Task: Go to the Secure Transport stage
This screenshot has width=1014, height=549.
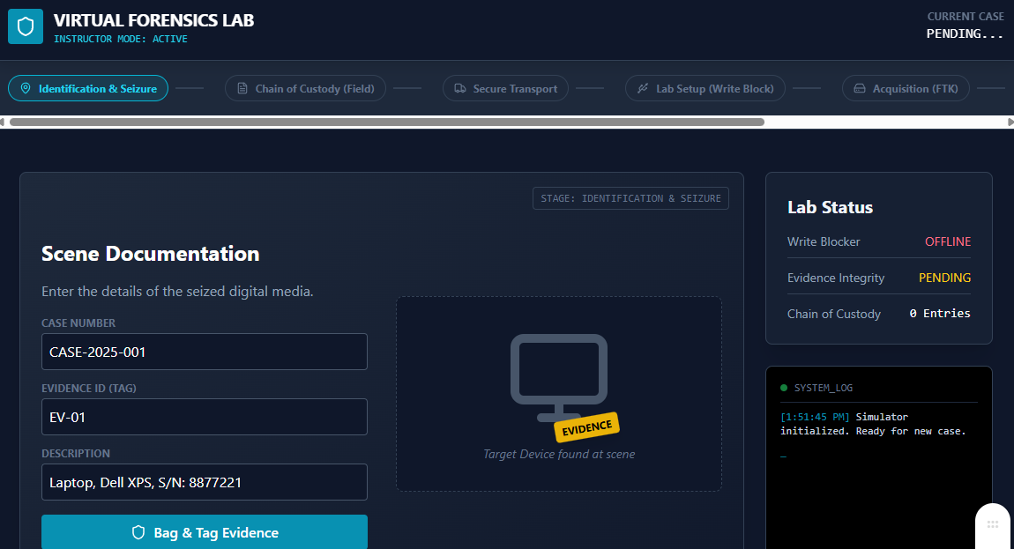Action: pos(505,88)
